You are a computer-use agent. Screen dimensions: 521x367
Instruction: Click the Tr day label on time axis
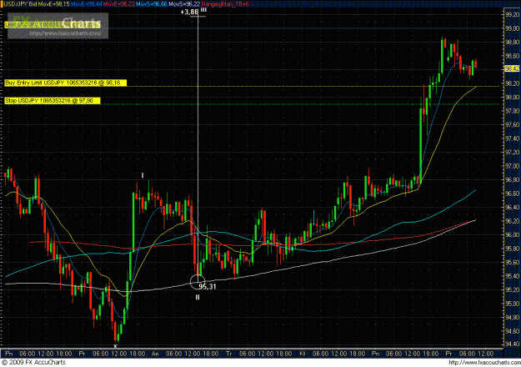(x=229, y=354)
